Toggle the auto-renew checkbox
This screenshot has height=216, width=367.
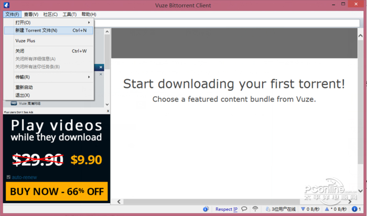click(9, 177)
